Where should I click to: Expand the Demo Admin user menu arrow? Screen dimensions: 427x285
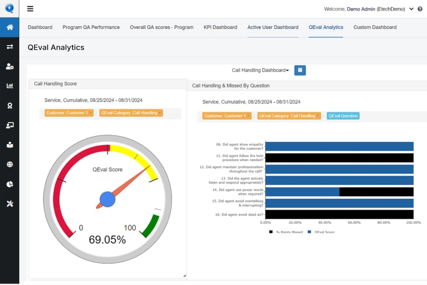[x=411, y=9]
